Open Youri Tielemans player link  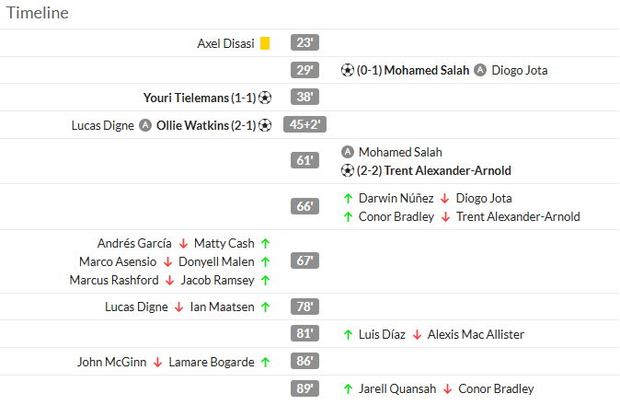click(x=186, y=98)
